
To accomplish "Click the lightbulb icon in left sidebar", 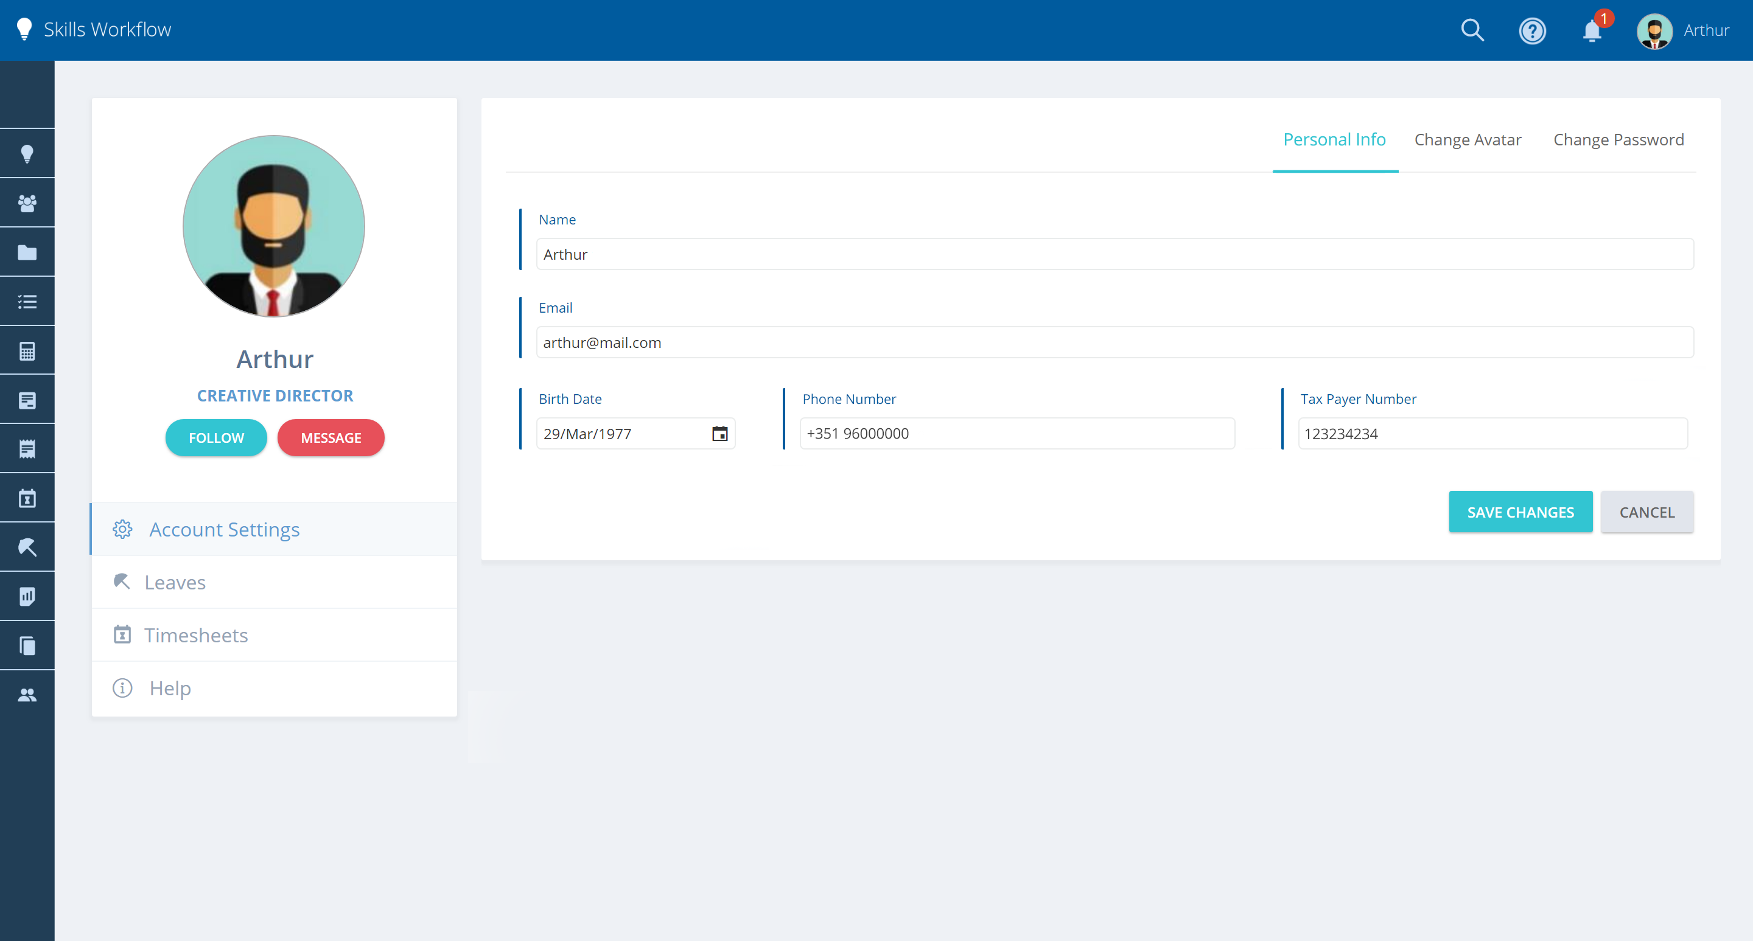I will coord(27,154).
